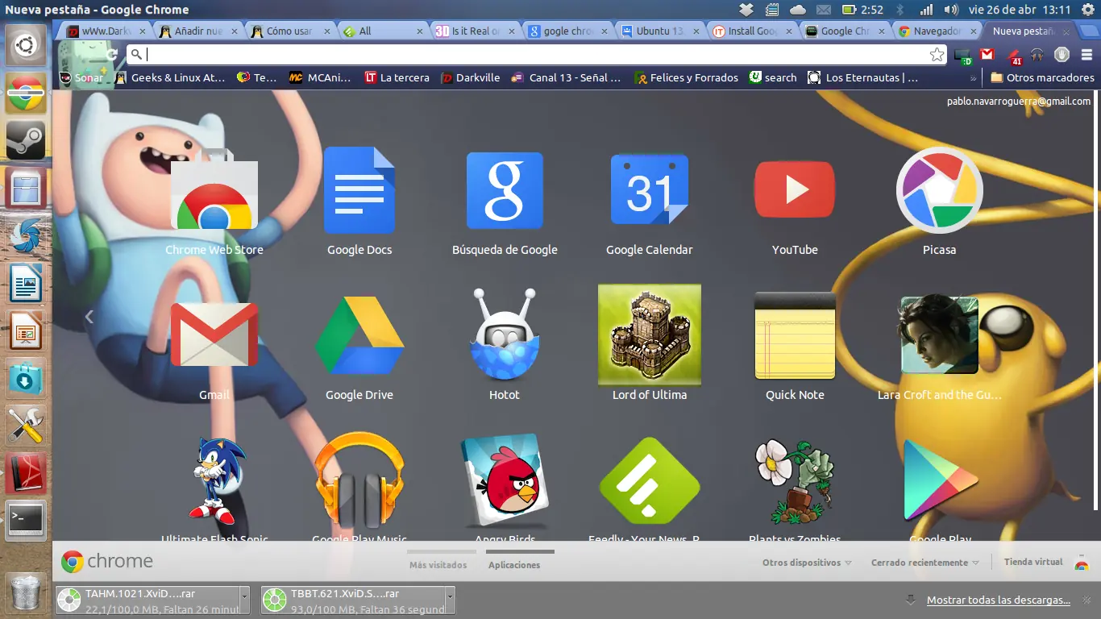Open the Feedly app icon
The image size is (1101, 619).
pyautogui.click(x=650, y=480)
